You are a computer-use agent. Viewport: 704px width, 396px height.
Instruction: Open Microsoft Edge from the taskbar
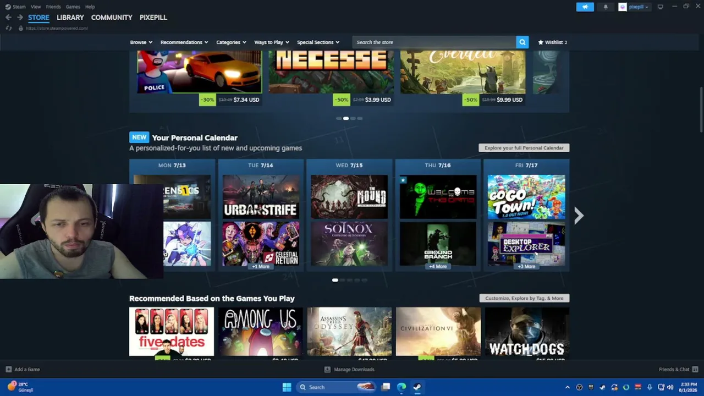click(402, 387)
